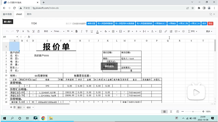Screen dimensions: 218x122
Task: Click the format painter icon
Action: [18, 31]
